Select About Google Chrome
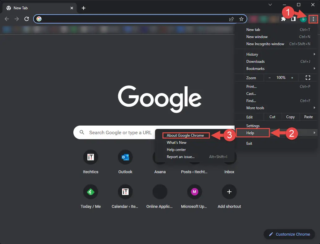The width and height of the screenshot is (320, 244). click(195, 135)
